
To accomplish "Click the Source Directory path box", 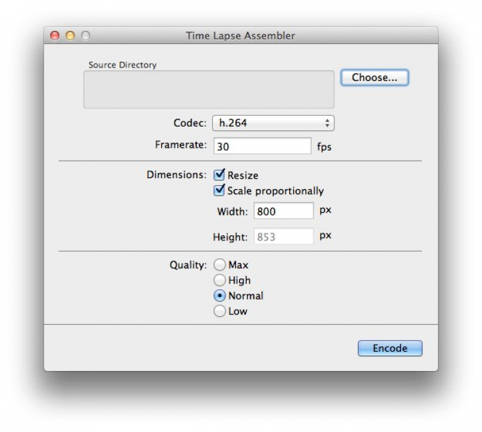I will [209, 89].
